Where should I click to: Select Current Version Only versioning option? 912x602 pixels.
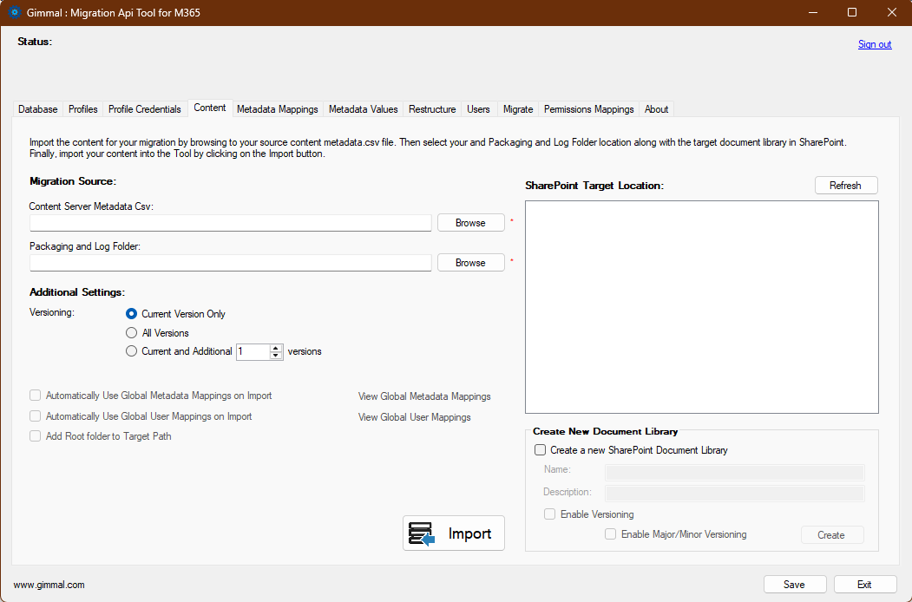click(x=131, y=314)
